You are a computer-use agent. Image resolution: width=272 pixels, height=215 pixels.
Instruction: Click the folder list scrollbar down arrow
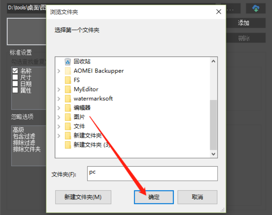pyautogui.click(x=213, y=154)
